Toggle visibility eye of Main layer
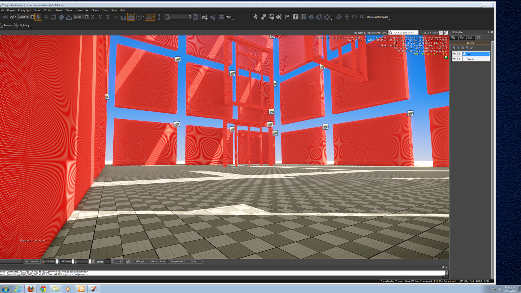521x293 pixels. [x=455, y=54]
